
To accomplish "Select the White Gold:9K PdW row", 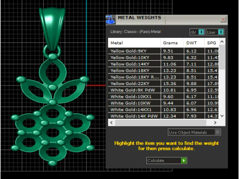I will pyautogui.click(x=163, y=90).
